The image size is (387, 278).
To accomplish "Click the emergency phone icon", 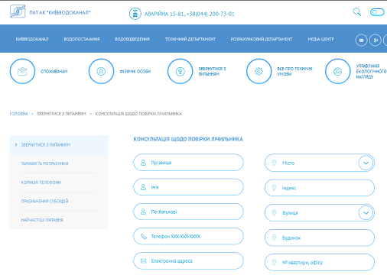I will click(135, 14).
